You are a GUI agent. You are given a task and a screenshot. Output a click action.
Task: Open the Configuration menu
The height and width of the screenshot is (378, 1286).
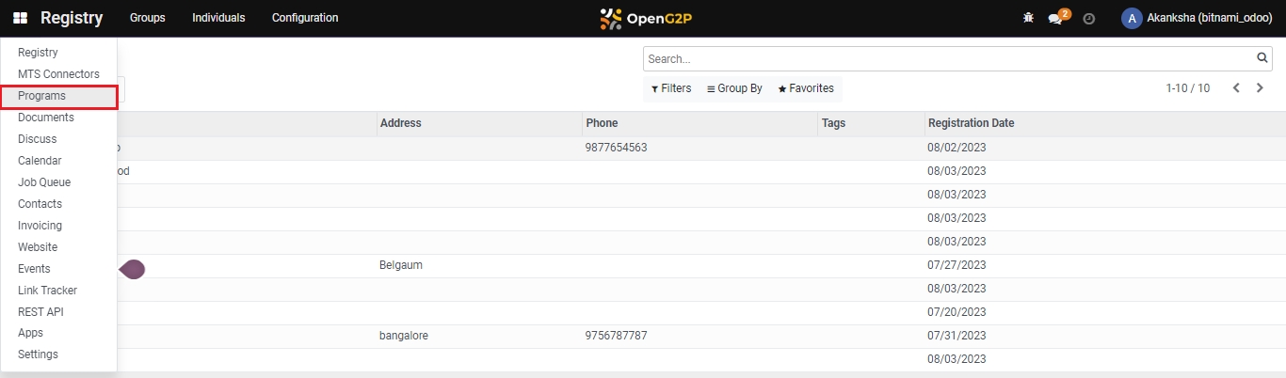pos(305,18)
